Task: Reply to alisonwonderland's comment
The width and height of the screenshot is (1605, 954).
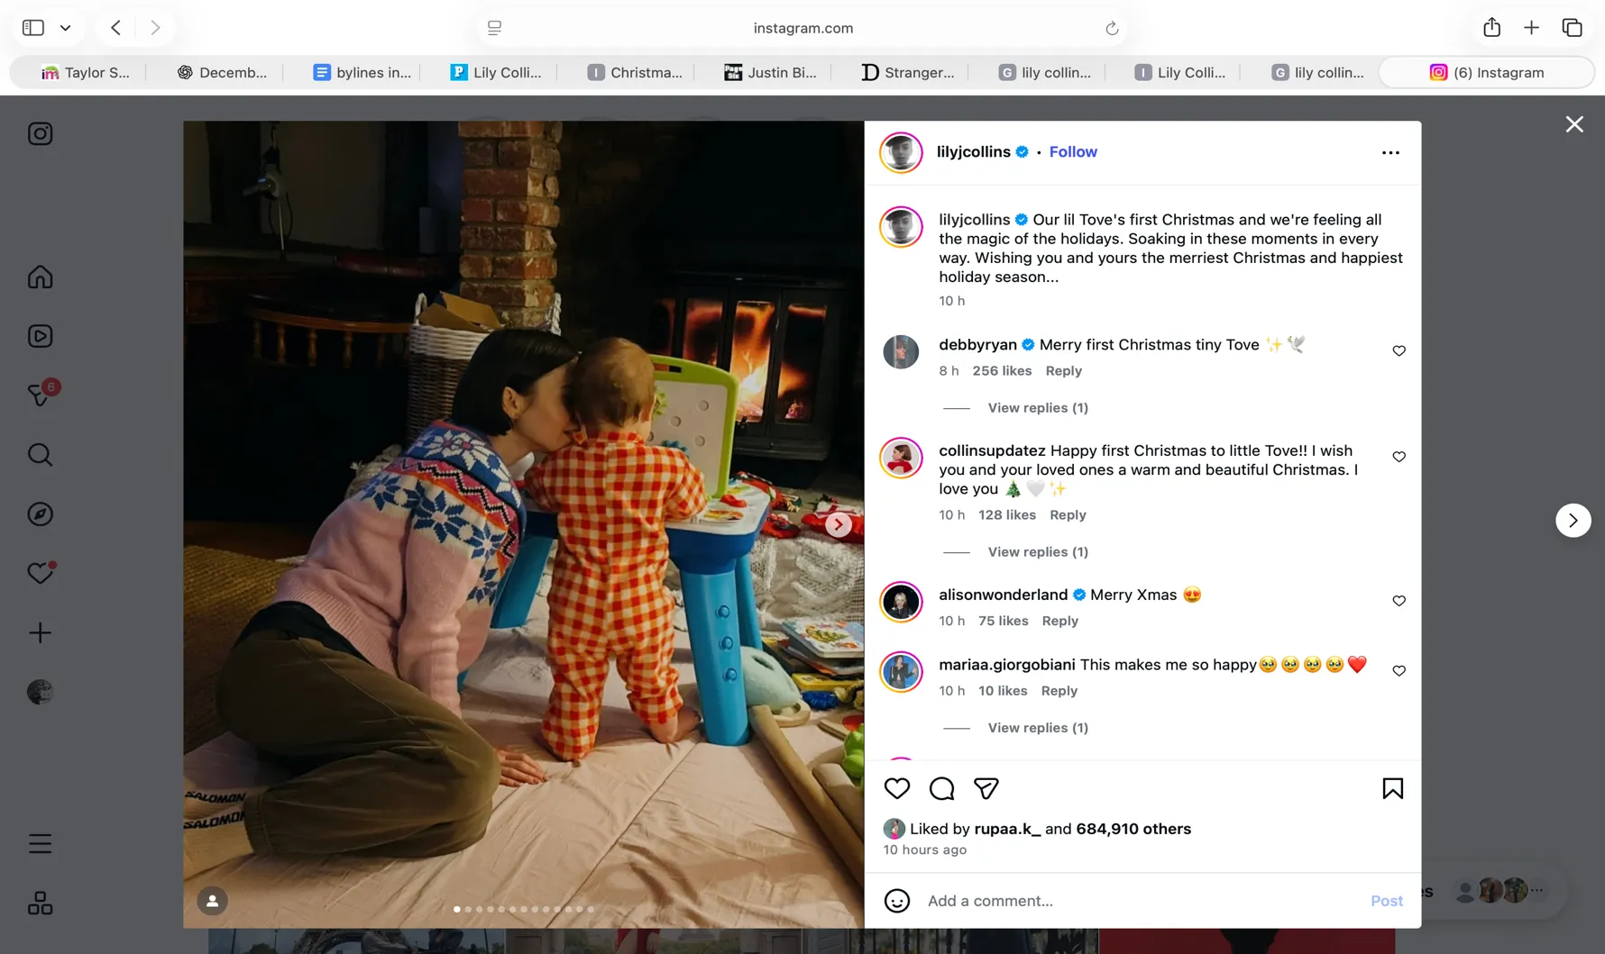Action: [1059, 621]
